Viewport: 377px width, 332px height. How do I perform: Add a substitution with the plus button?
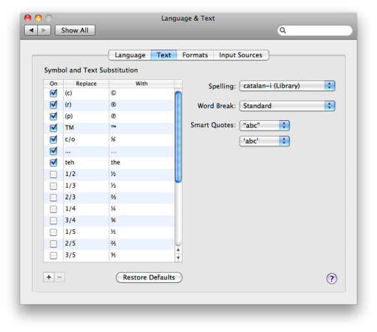pyautogui.click(x=49, y=277)
